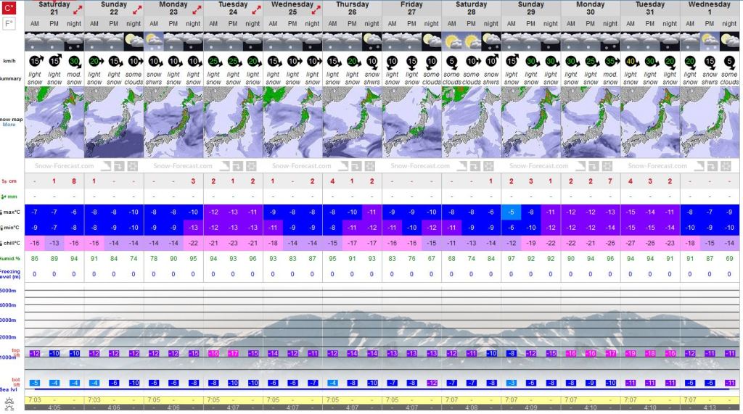The image size is (743, 414).
Task: Select the Monday 30 day header
Action: point(590,9)
